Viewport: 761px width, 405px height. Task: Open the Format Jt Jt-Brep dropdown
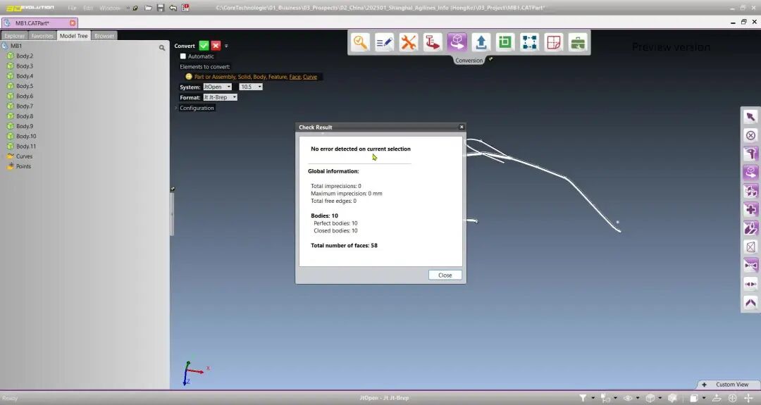click(x=220, y=97)
